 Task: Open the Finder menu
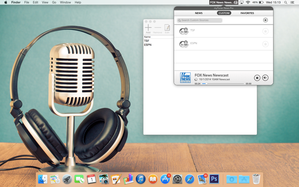tap(16, 2)
